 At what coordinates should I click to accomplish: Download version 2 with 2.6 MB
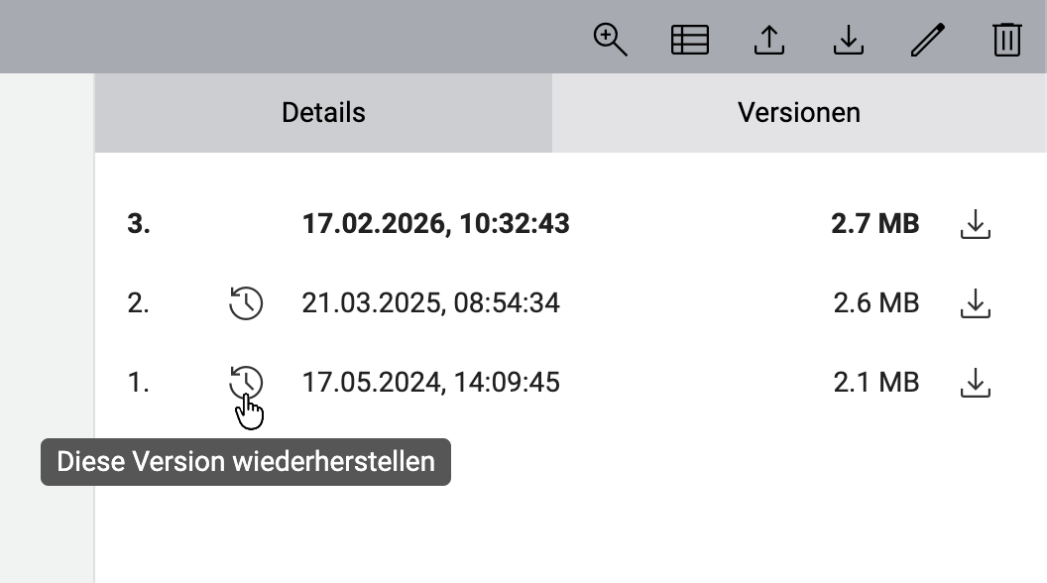coord(975,303)
